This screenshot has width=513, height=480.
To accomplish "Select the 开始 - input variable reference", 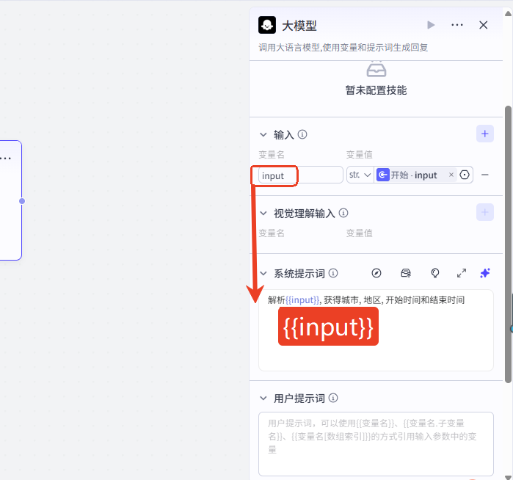I will (x=413, y=175).
